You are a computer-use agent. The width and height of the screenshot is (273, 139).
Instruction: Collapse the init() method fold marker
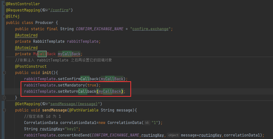(4, 73)
